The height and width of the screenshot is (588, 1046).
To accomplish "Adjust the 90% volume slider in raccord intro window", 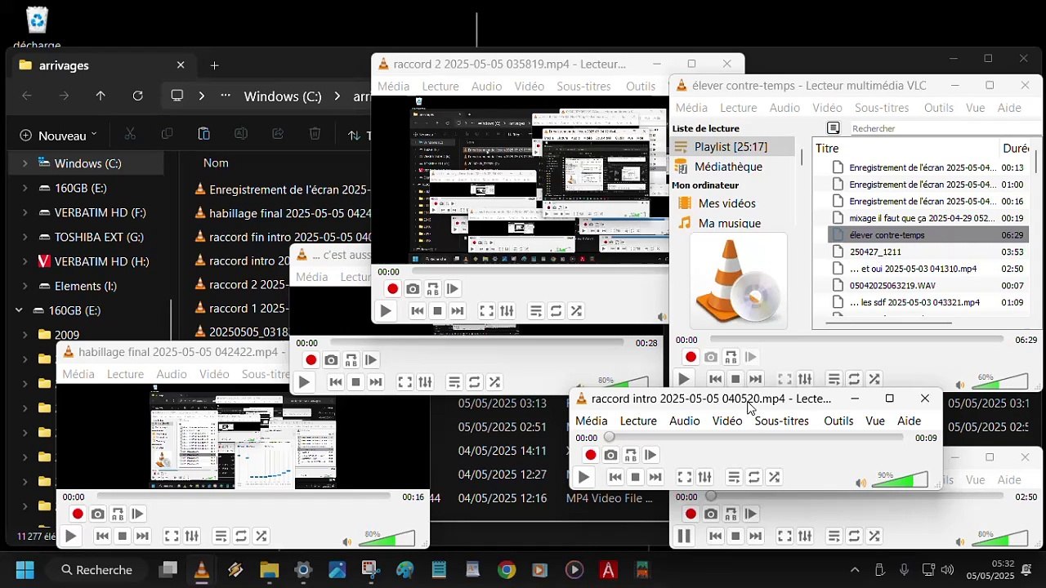I will click(901, 480).
